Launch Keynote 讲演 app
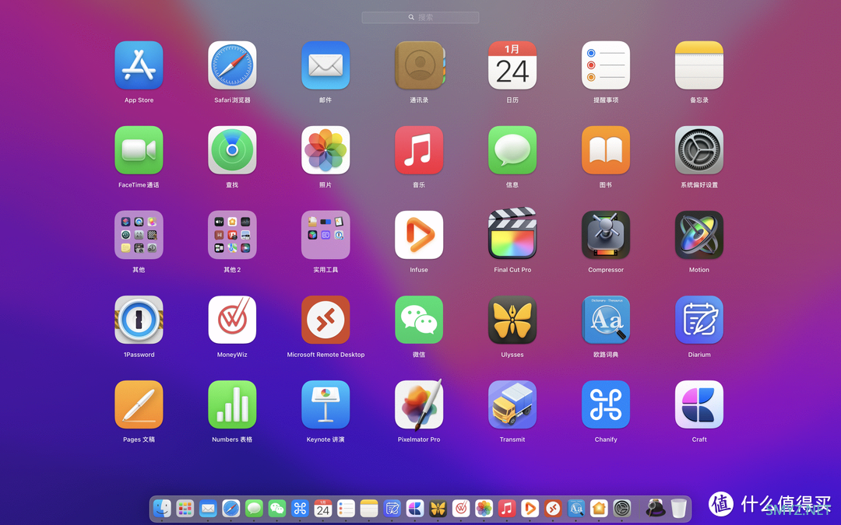 (x=325, y=404)
